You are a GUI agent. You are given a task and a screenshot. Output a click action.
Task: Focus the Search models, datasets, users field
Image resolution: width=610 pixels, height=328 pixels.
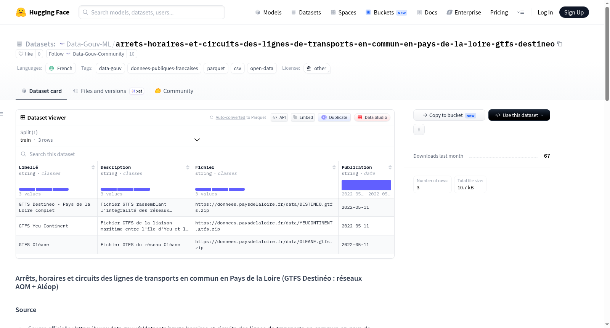tap(152, 12)
